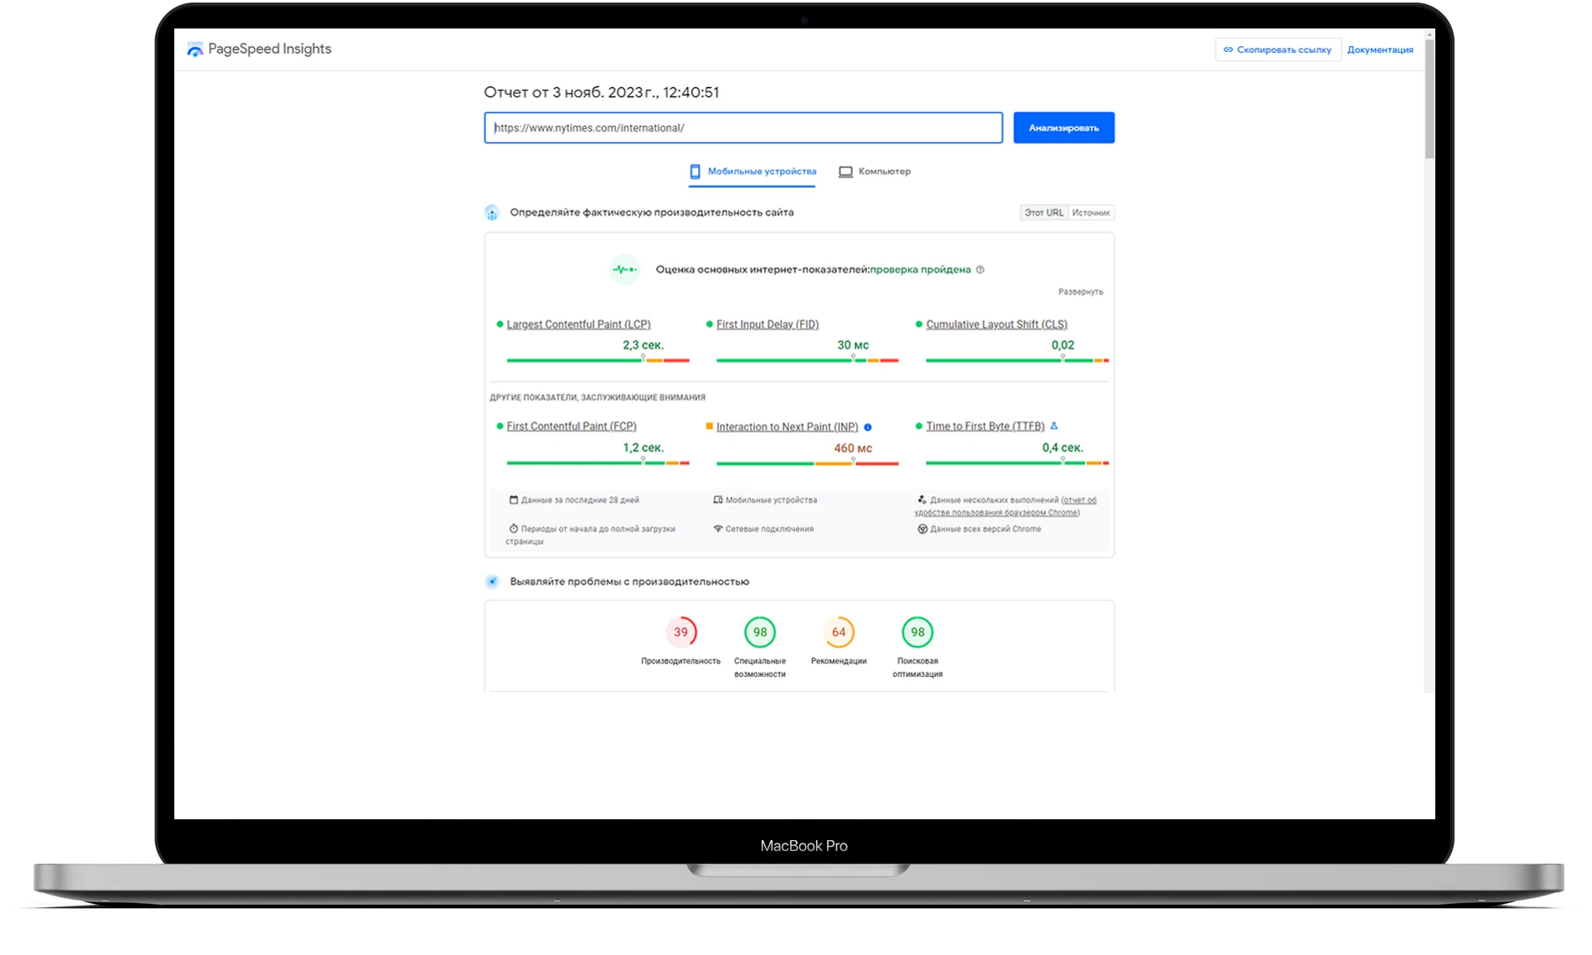Click the Chrome icon beside Данные всех версий Chrome
1592x955 pixels.
click(x=923, y=529)
